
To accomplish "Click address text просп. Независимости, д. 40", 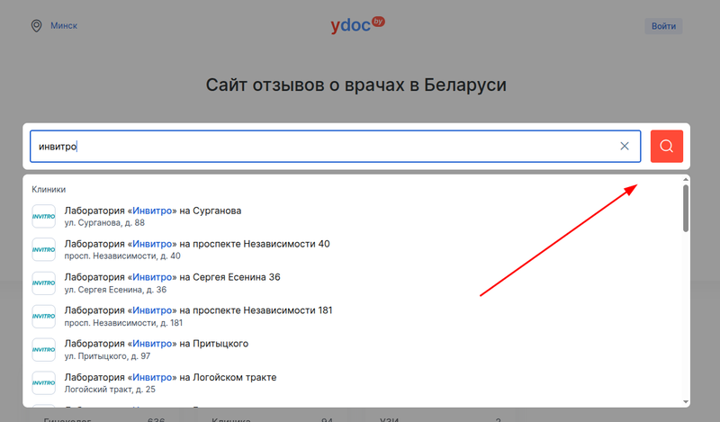I will tap(122, 256).
